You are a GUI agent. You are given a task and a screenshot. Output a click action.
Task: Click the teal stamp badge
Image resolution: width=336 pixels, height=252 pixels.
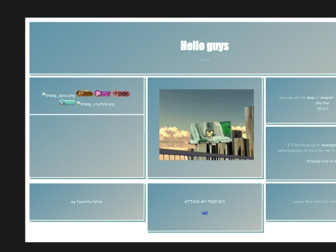pos(67,102)
